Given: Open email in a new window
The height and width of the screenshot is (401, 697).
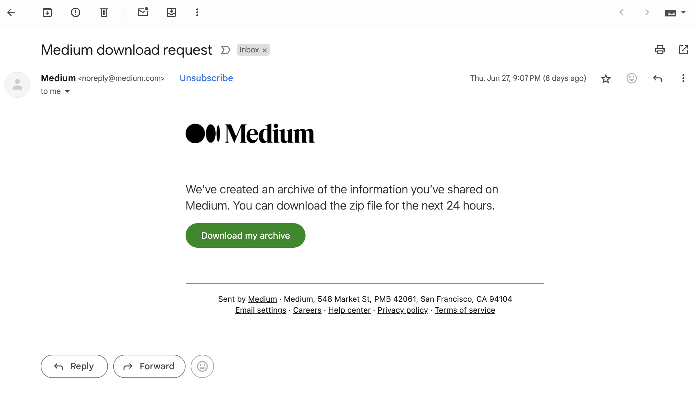Looking at the screenshot, I should (683, 50).
